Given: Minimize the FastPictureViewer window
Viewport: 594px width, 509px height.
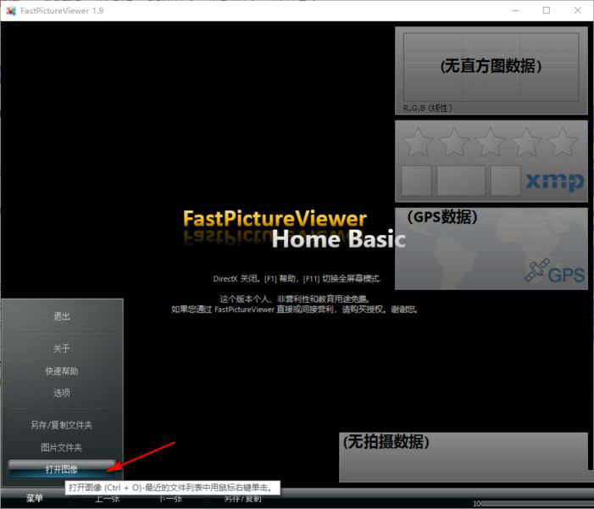Looking at the screenshot, I should point(515,10).
